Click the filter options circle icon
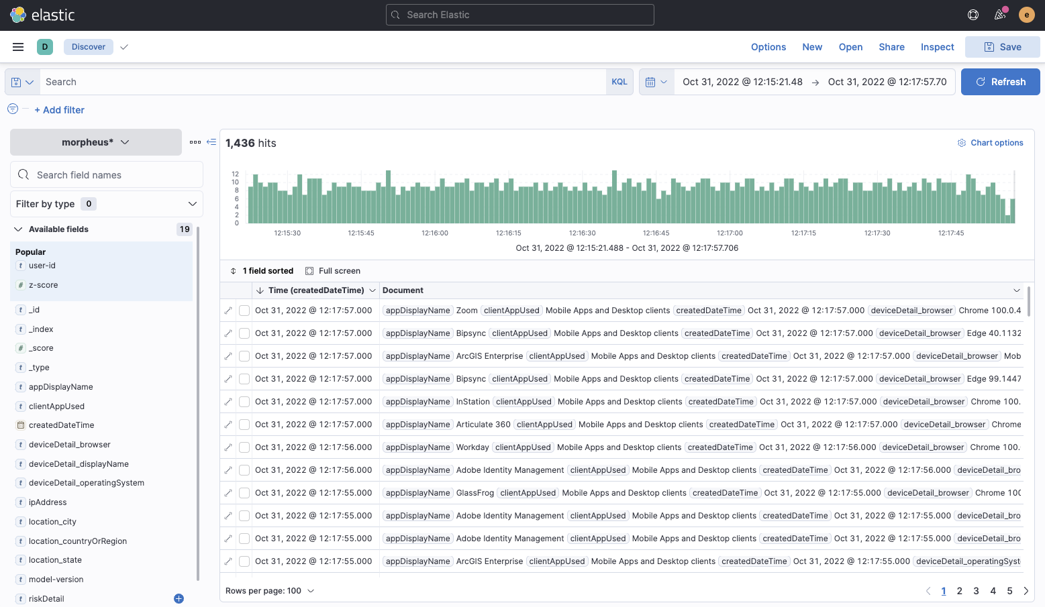The height and width of the screenshot is (607, 1045). point(13,109)
